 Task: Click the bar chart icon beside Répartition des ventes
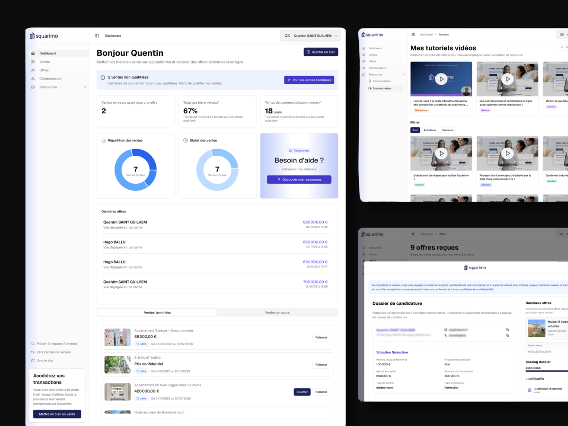pos(104,141)
